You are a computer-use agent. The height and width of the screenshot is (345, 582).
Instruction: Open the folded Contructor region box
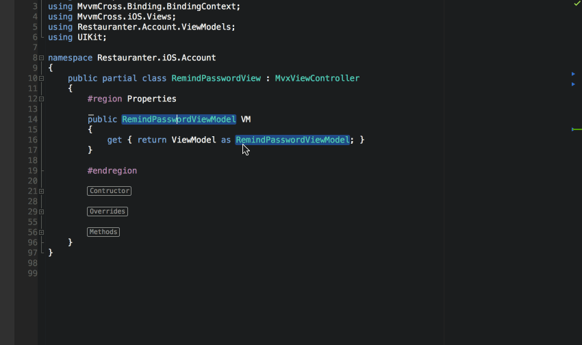click(109, 191)
